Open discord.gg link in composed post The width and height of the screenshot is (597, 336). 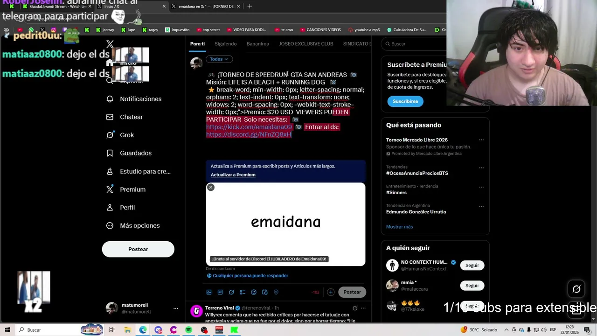point(249,134)
